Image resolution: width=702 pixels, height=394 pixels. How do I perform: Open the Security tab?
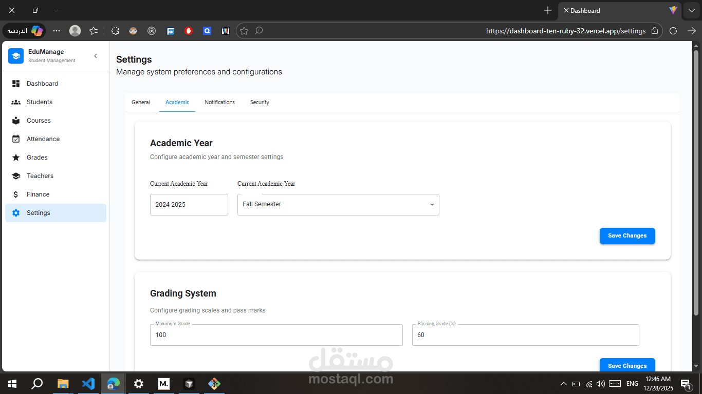260,102
